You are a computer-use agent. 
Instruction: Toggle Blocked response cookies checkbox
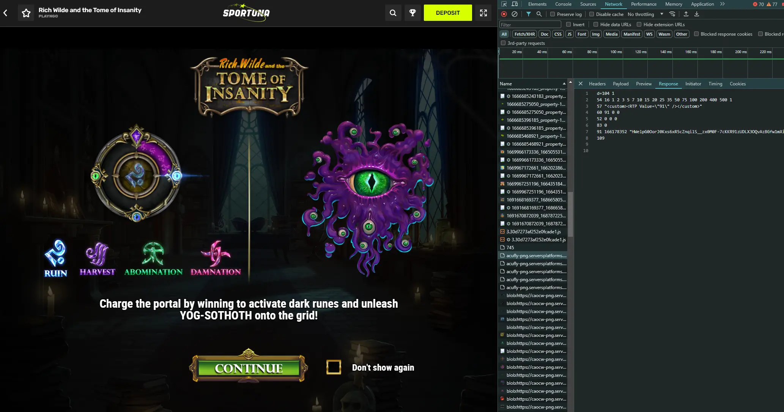696,34
